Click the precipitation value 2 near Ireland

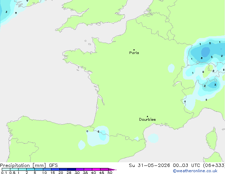[x=6, y=12]
